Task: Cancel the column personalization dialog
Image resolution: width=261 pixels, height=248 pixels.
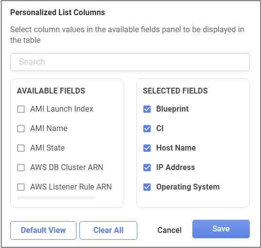Action: pyautogui.click(x=169, y=230)
